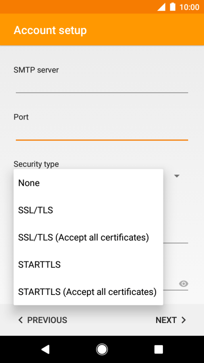Image resolution: width=204 pixels, height=363 pixels.
Task: Choose STARTTLS security option
Action: click(88, 265)
